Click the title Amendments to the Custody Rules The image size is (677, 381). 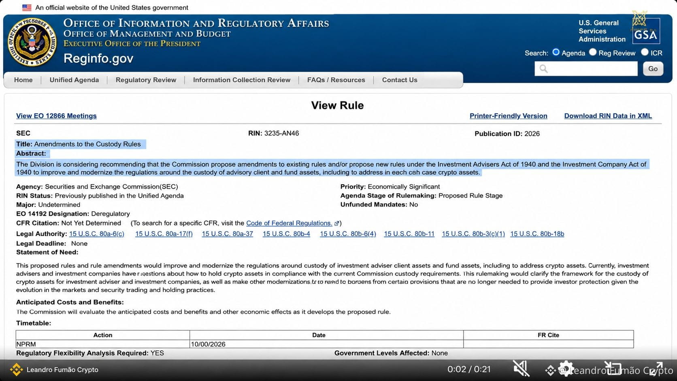pyautogui.click(x=87, y=144)
